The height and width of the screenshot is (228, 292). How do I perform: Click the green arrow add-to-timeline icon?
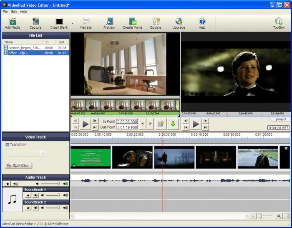pyautogui.click(x=173, y=124)
